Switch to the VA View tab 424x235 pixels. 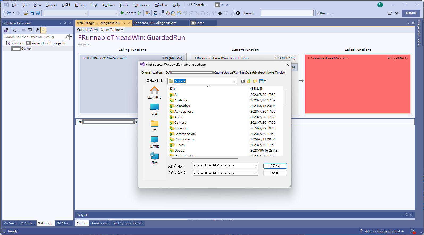pyautogui.click(x=10, y=223)
